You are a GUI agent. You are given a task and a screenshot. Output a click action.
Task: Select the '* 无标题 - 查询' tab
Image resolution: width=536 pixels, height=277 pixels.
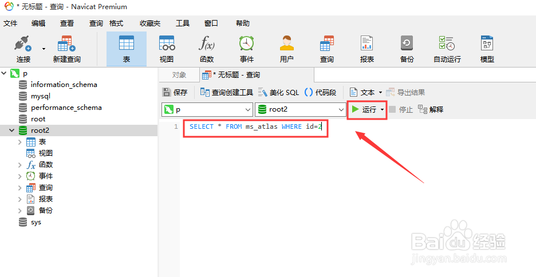coord(257,75)
